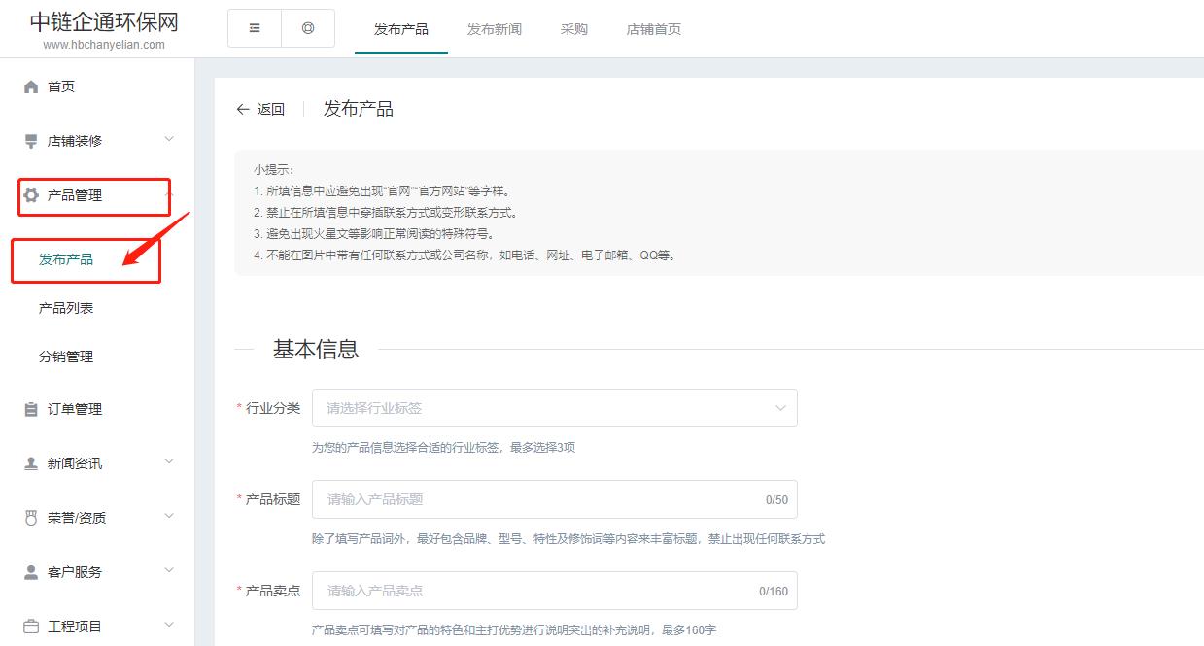Expand the 工程项目 submenu chevron
The height and width of the screenshot is (646, 1204).
coord(169,626)
